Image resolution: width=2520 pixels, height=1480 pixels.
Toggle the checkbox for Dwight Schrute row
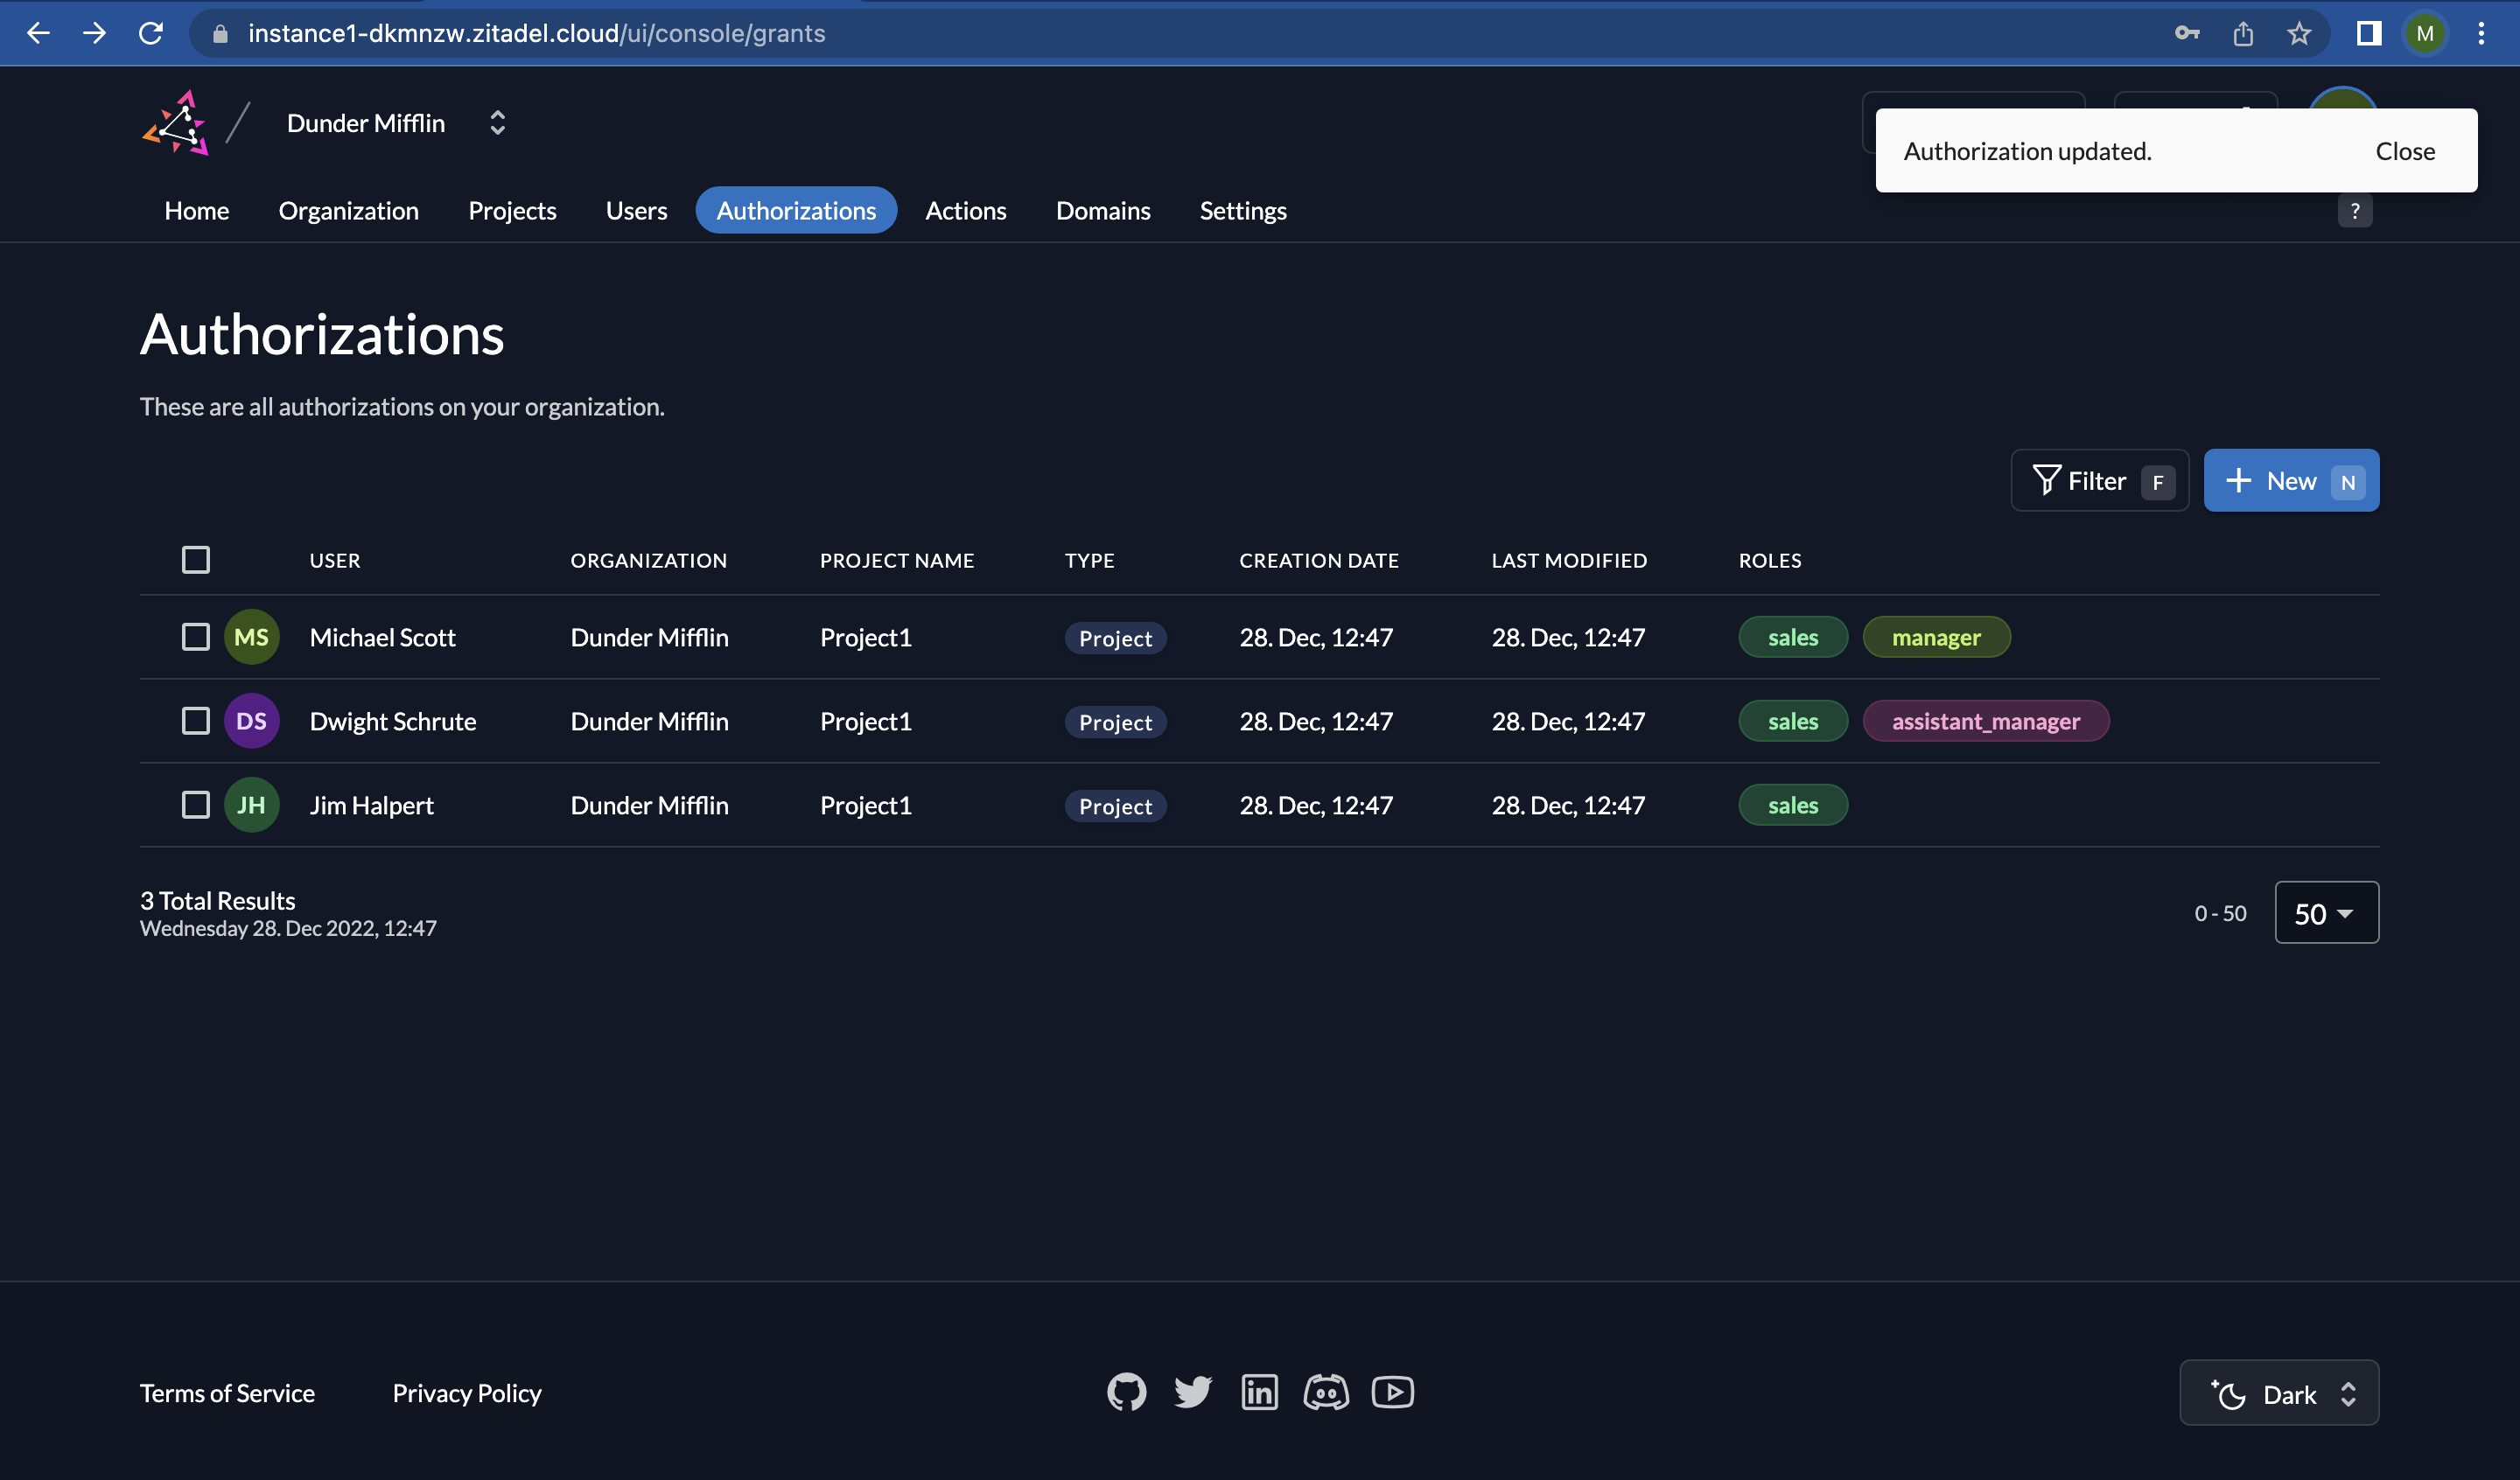point(194,721)
